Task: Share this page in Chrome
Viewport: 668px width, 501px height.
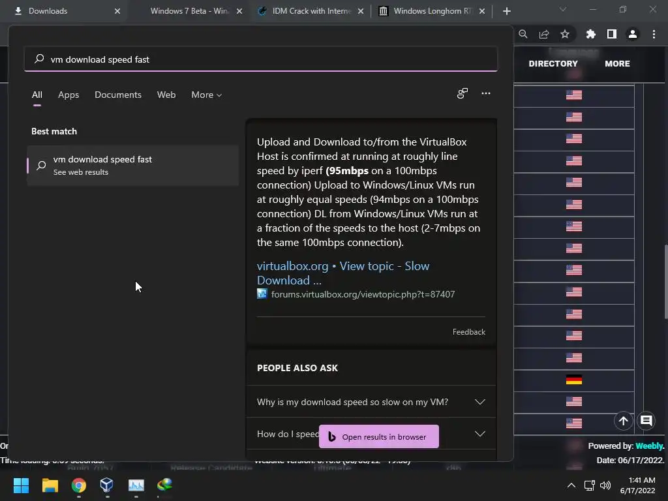Action: coord(544,34)
